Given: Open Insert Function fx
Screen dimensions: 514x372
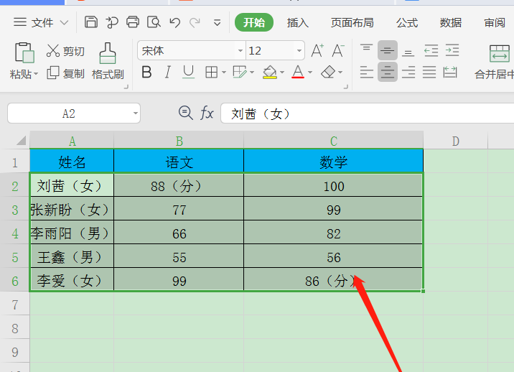Looking at the screenshot, I should coord(207,113).
